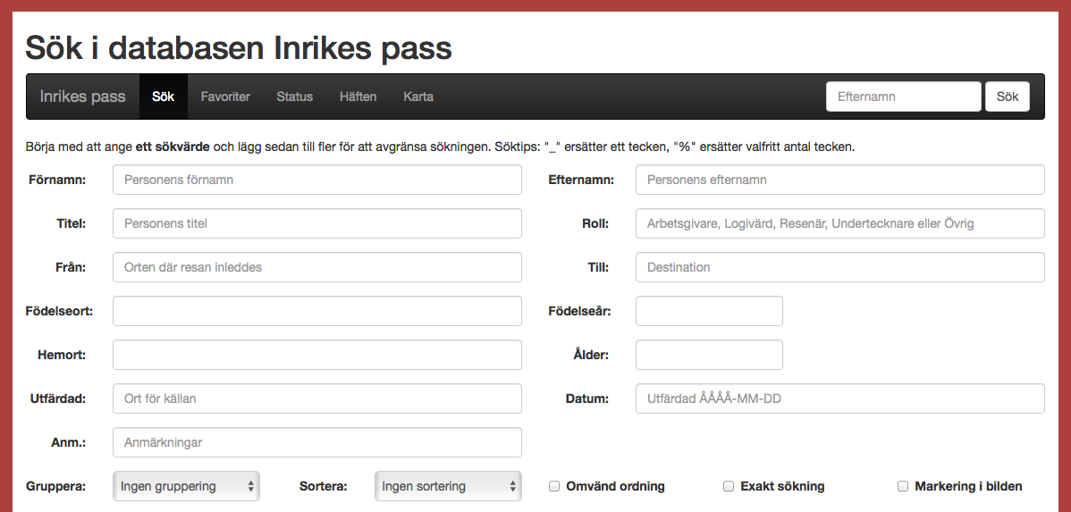Click the Födelseort input field
The width and height of the screenshot is (1071, 512).
click(x=317, y=311)
